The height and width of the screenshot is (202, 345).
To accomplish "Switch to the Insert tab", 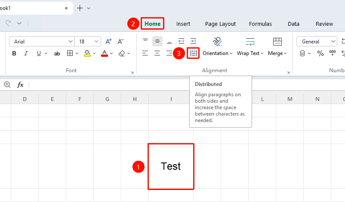I will pyautogui.click(x=183, y=24).
